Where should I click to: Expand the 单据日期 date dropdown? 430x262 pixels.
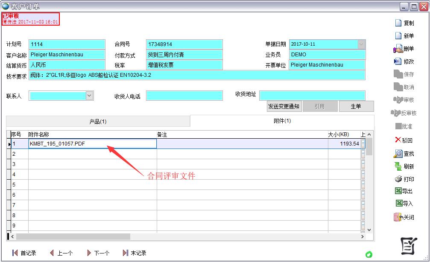[x=361, y=44]
